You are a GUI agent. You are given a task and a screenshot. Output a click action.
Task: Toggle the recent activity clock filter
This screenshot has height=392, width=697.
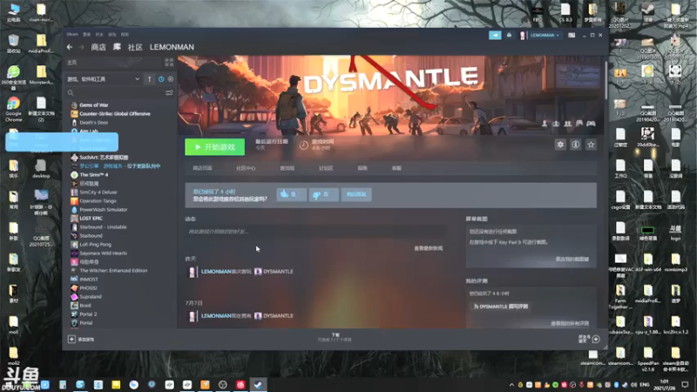161,79
